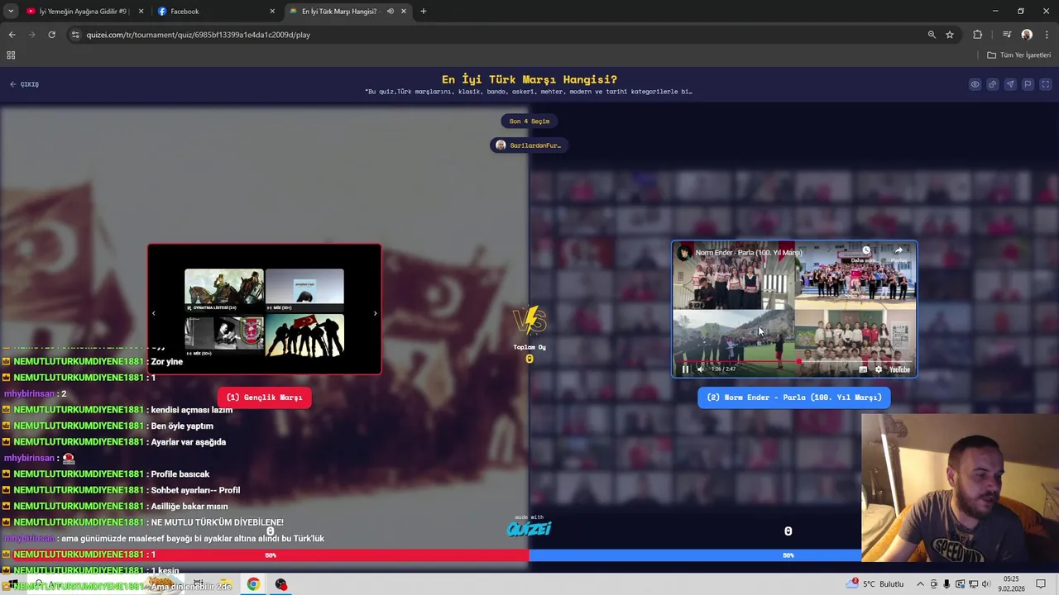1059x595 pixels.
Task: Go back in the browser
Action: 12,35
